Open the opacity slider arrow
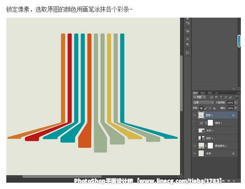The height and width of the screenshot is (189, 245). coord(236,102)
